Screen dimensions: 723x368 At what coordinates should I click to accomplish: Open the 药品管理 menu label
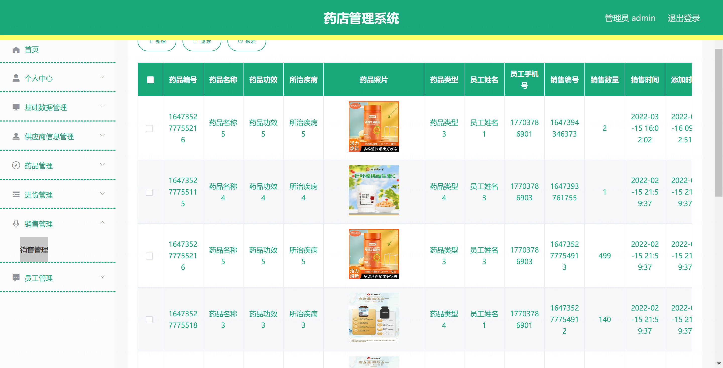[38, 166]
